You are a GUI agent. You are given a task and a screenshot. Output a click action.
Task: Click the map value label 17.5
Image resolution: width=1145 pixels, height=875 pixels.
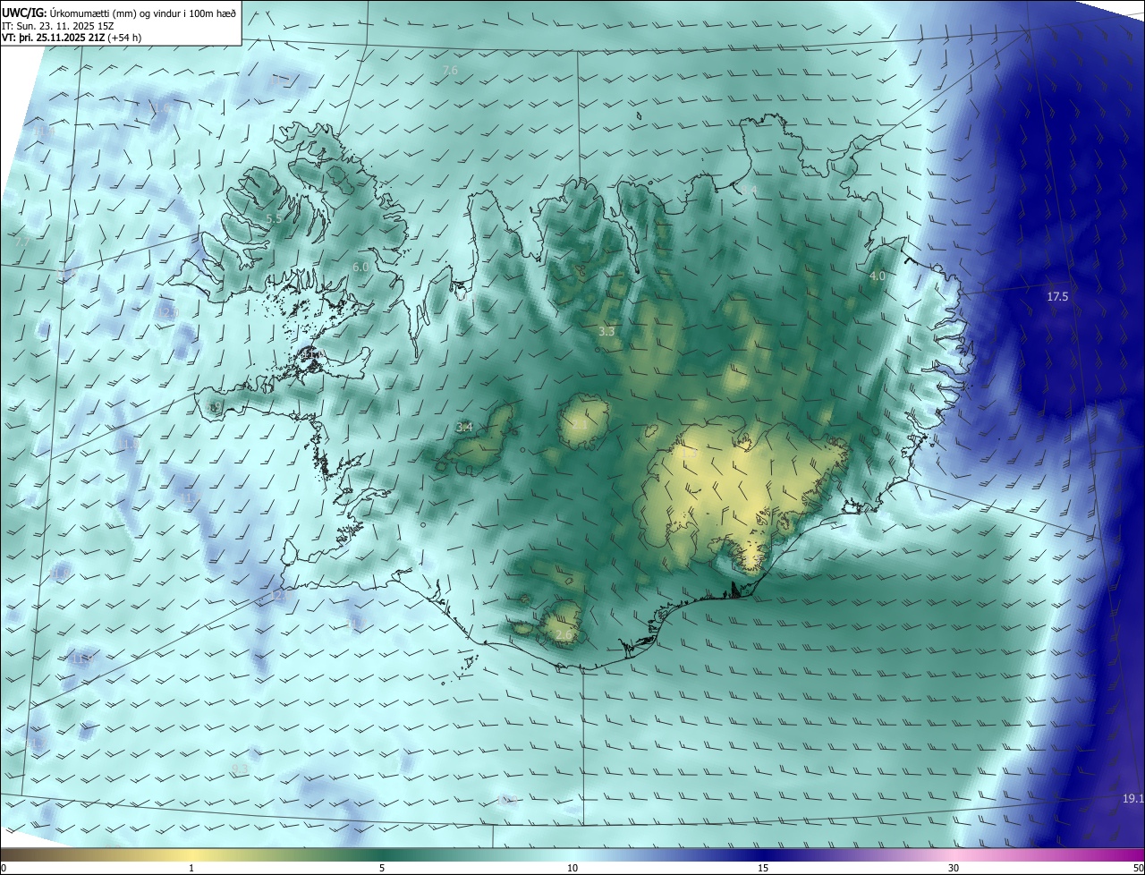coord(1057,296)
